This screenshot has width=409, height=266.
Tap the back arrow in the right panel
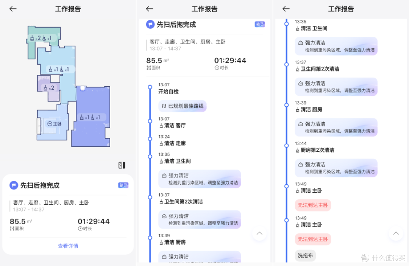click(x=286, y=9)
